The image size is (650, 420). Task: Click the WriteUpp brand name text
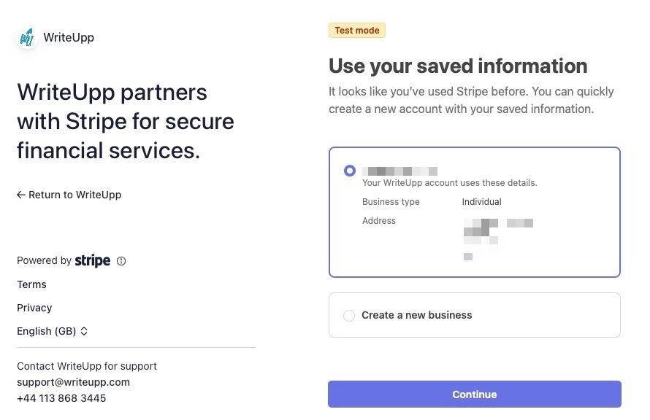pyautogui.click(x=69, y=37)
